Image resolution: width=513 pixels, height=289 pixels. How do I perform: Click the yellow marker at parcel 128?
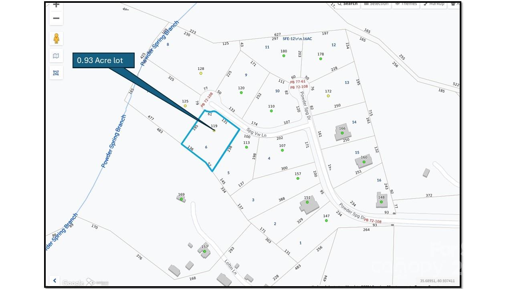click(201, 73)
